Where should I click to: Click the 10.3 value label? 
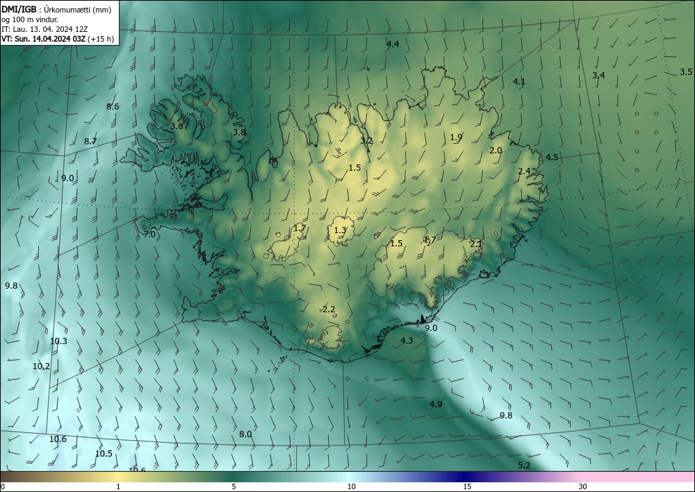[58, 341]
